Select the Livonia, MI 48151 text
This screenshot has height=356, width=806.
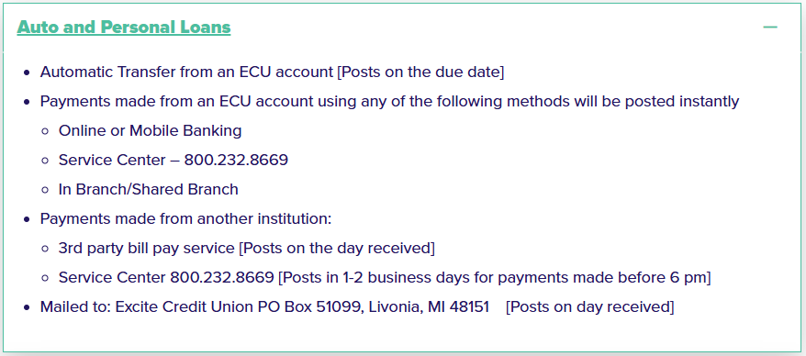pos(430,307)
